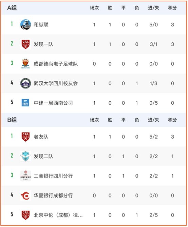Image resolution: width=188 pixels, height=227 pixels.
Task: Click 武汉大学四川校友会 round emblem
Action: (25, 83)
